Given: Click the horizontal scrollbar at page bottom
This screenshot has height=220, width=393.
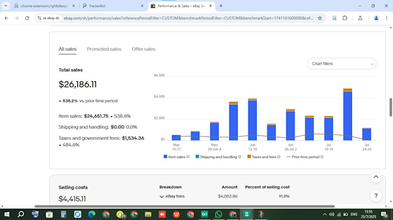Looking at the screenshot, I should point(184,206).
